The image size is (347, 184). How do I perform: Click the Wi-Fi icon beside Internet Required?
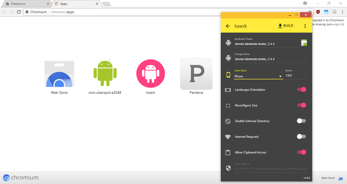tap(228, 137)
